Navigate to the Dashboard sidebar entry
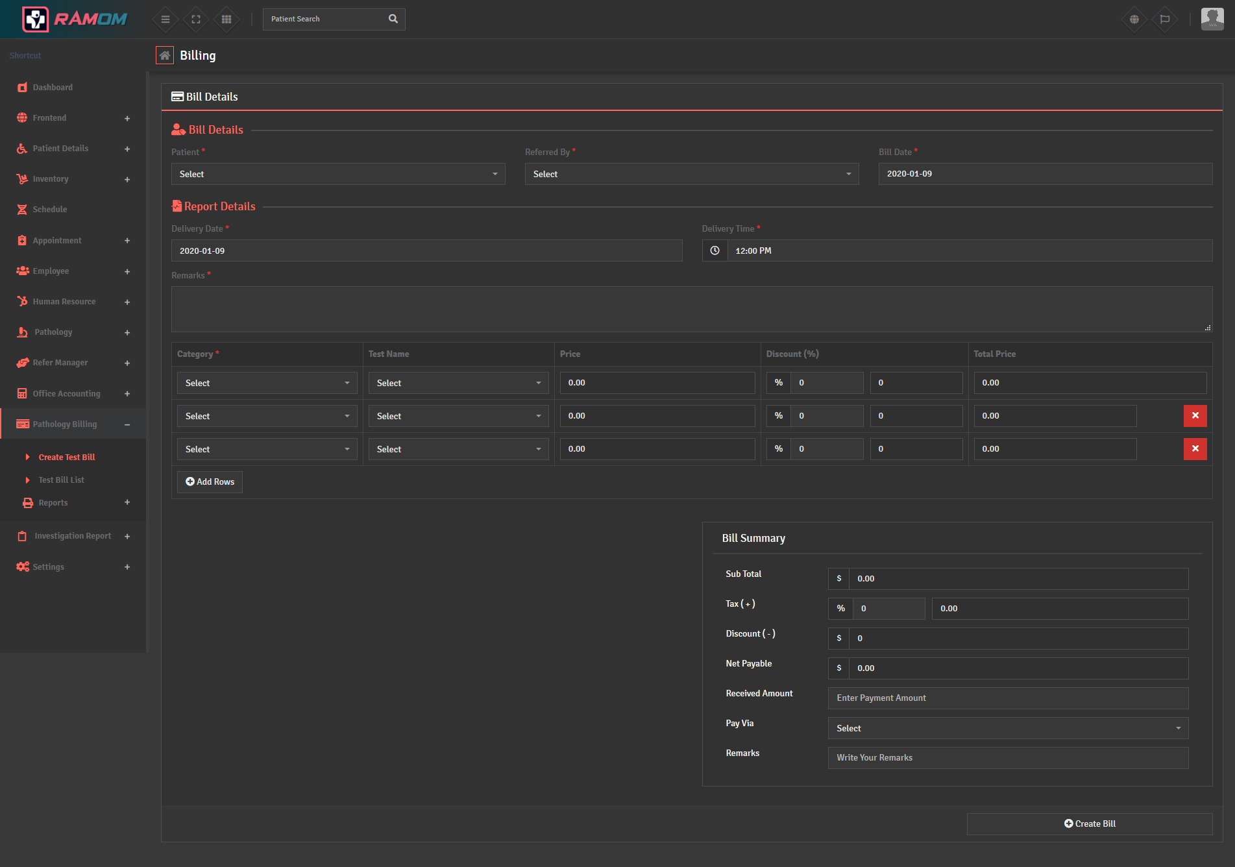This screenshot has height=867, width=1235. click(53, 87)
